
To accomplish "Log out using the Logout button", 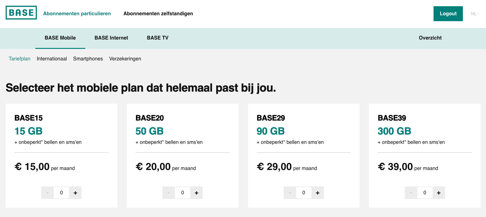I will 448,14.
